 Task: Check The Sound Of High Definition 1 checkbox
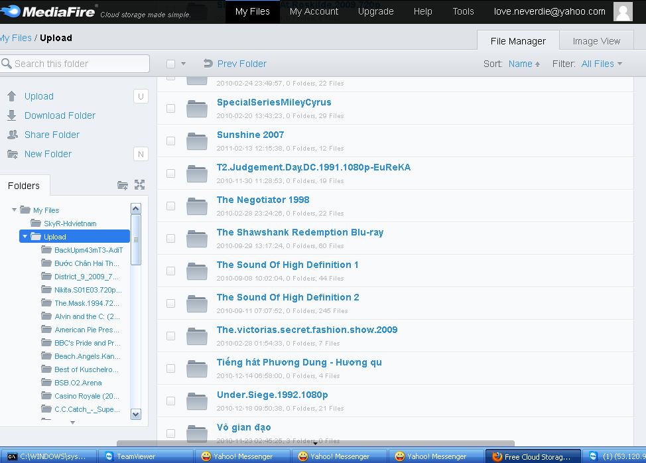[170, 271]
